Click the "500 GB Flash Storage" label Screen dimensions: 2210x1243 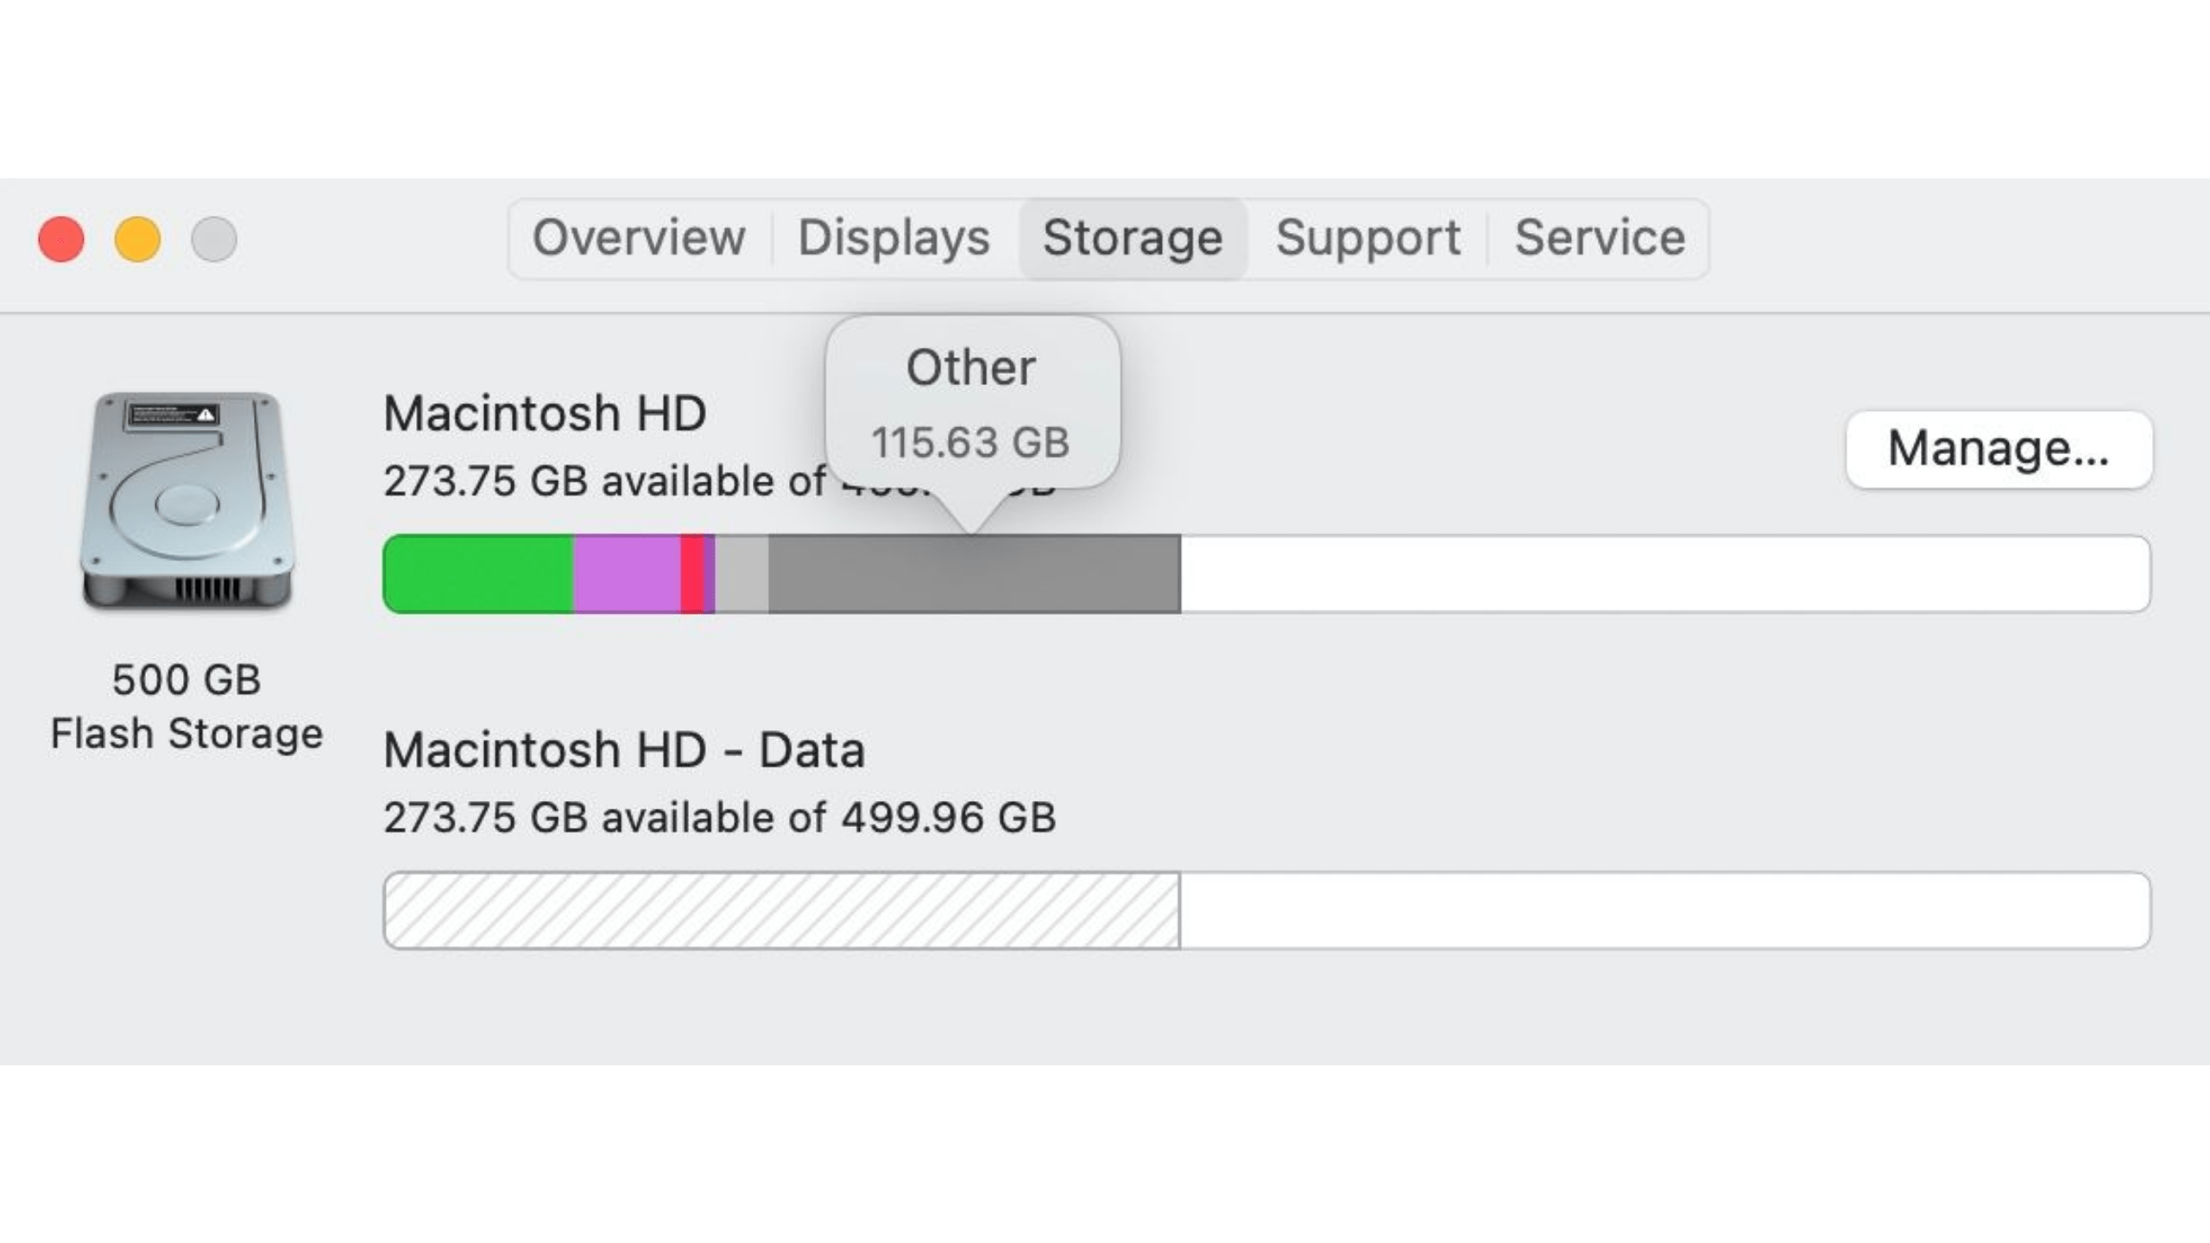[186, 706]
